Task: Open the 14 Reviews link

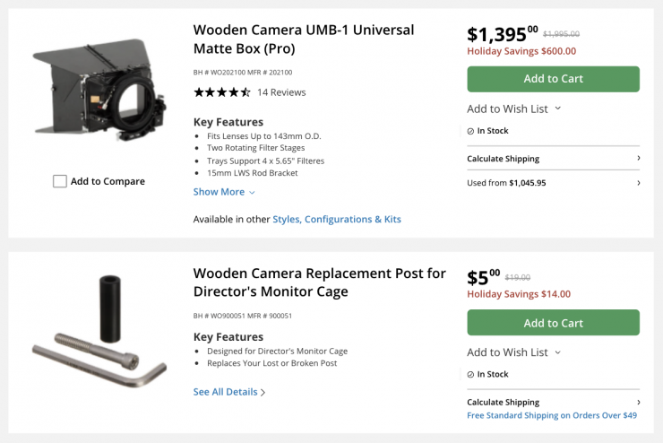Action: 281,92
